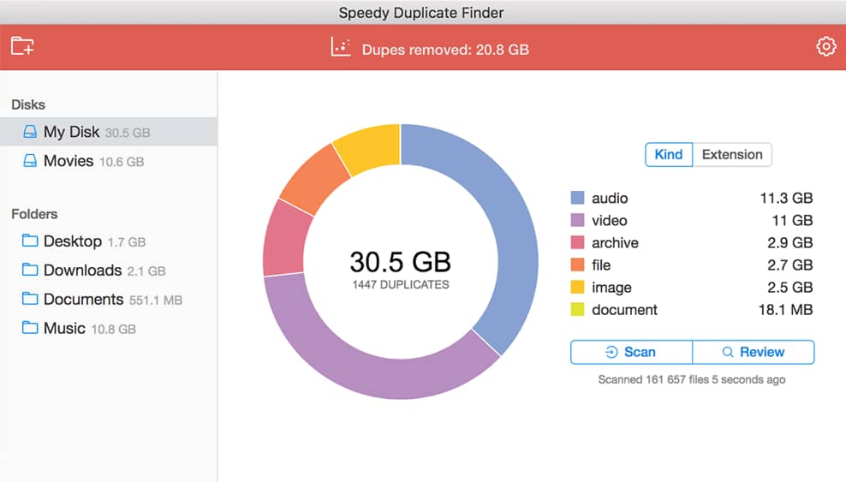This screenshot has height=482, width=846.
Task: Click the 'image' legend label
Action: tap(611, 288)
